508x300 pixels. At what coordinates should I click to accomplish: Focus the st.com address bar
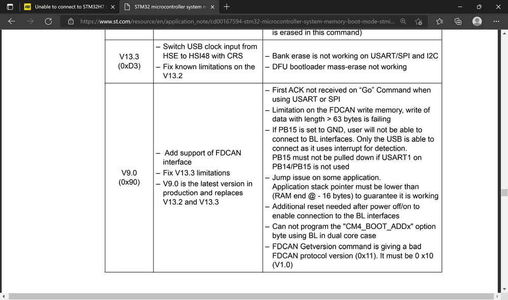click(x=237, y=21)
